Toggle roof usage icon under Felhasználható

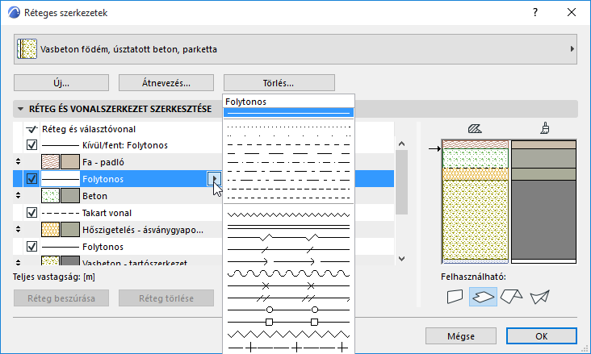click(x=510, y=298)
